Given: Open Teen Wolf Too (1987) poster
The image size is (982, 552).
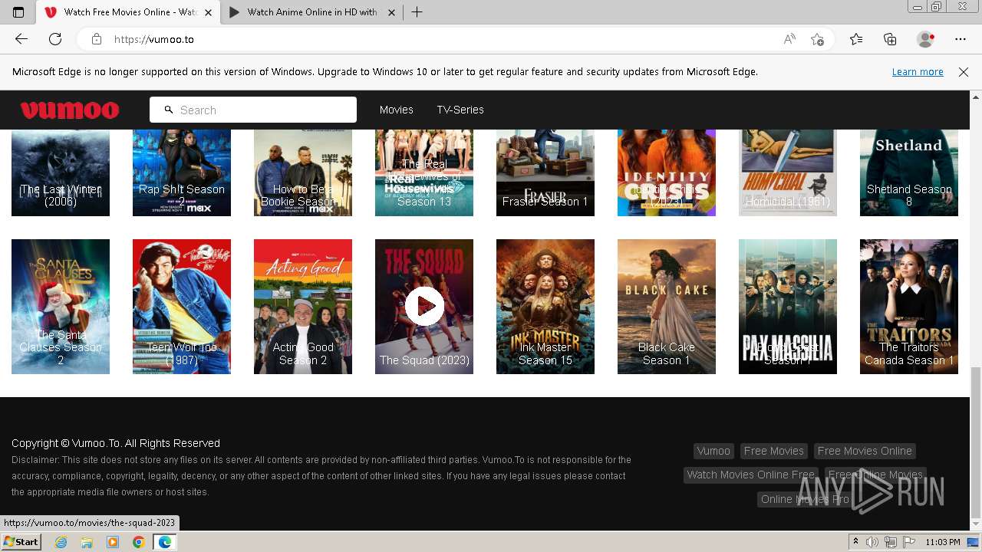Looking at the screenshot, I should click(182, 307).
